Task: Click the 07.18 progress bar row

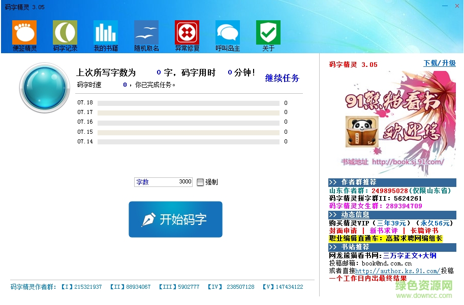Action: pos(188,103)
